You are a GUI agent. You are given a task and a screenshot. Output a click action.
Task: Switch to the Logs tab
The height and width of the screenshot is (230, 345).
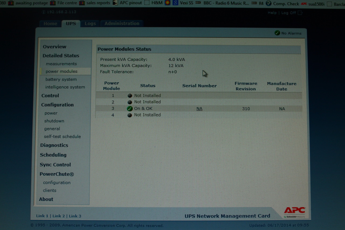(x=90, y=23)
